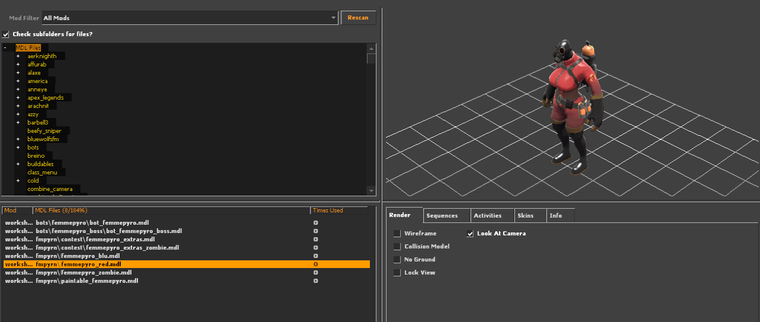This screenshot has height=322, width=760.
Task: Click the tree scrollbar down arrow
Action: click(x=372, y=190)
